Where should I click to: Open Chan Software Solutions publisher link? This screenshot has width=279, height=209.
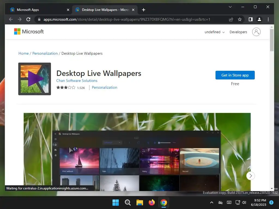point(77,81)
